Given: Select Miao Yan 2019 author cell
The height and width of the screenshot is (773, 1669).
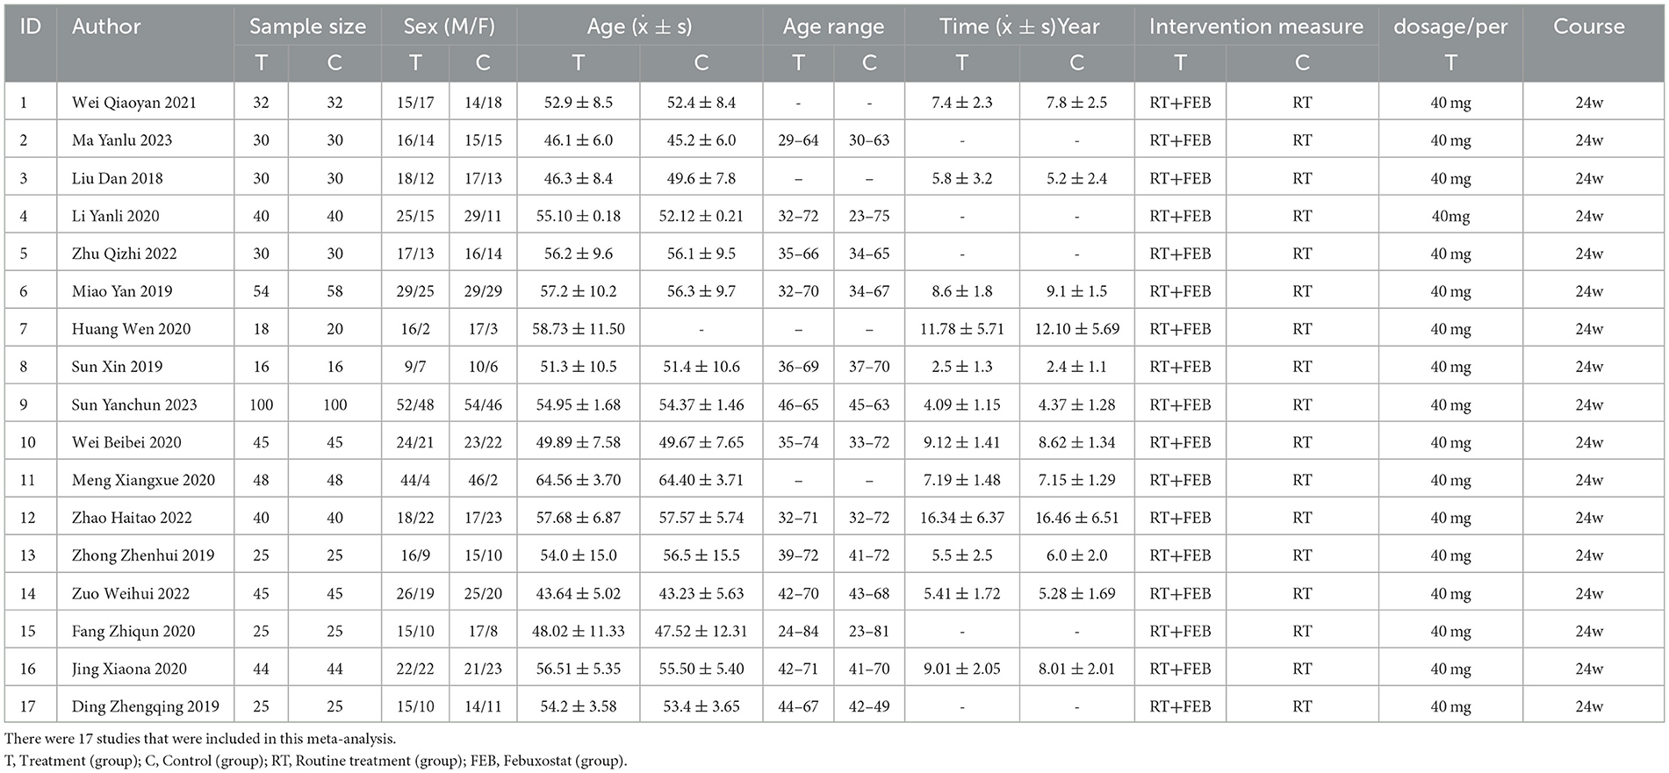Looking at the screenshot, I should point(122,291).
